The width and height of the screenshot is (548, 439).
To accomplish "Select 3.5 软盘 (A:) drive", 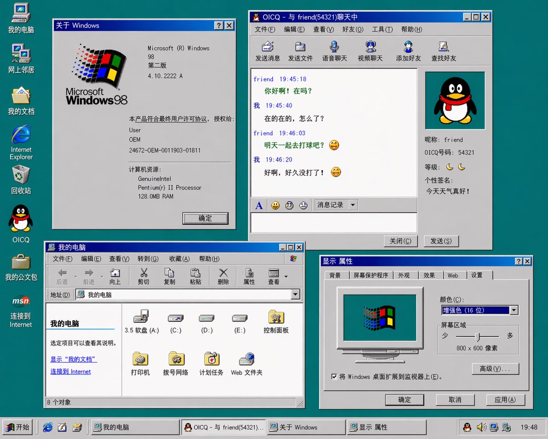I will (x=142, y=322).
